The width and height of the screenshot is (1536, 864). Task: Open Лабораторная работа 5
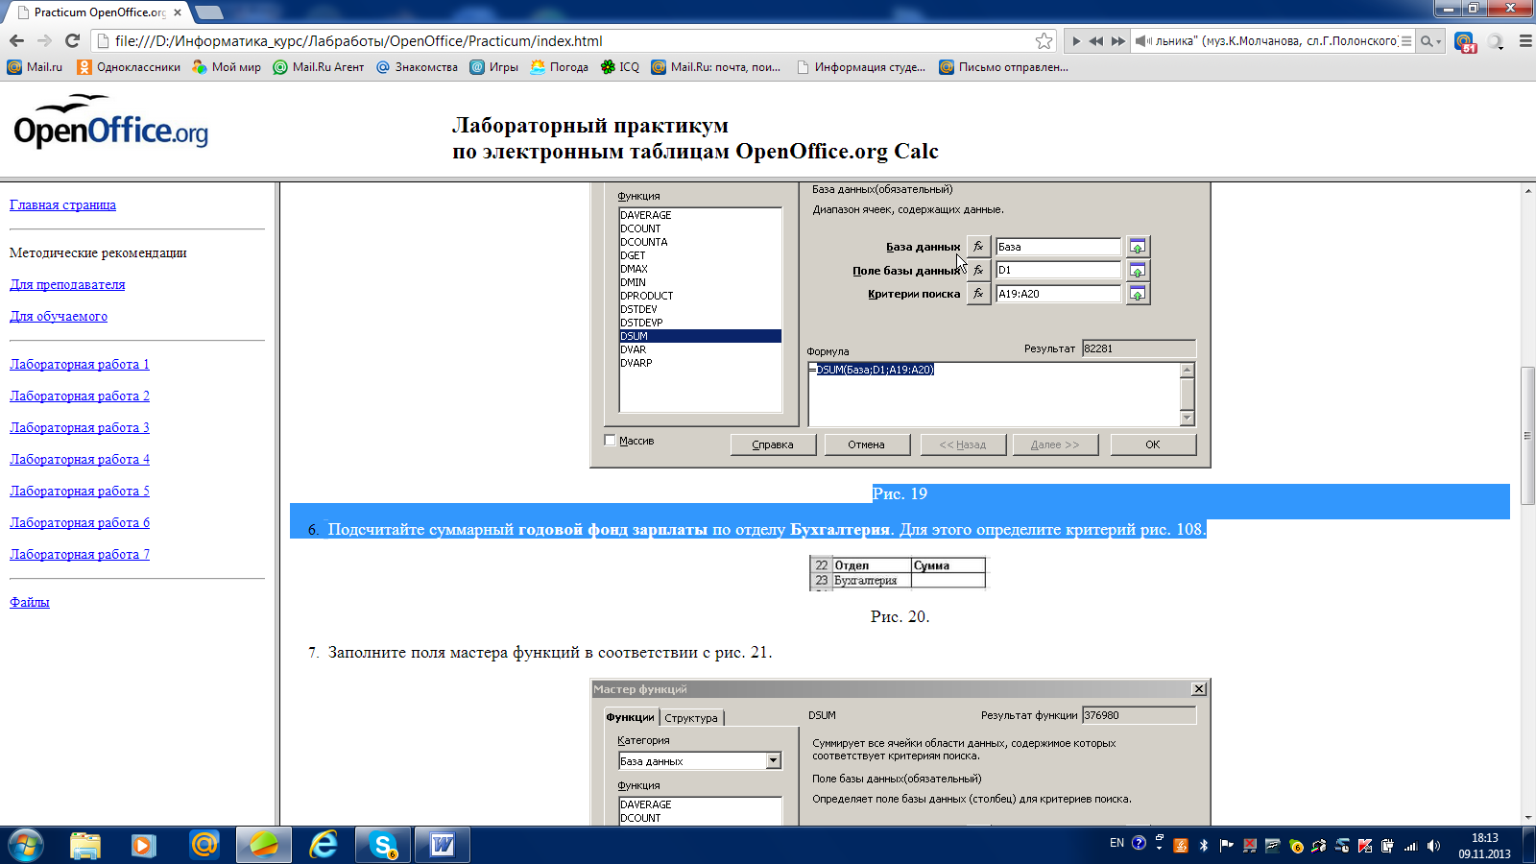[80, 491]
